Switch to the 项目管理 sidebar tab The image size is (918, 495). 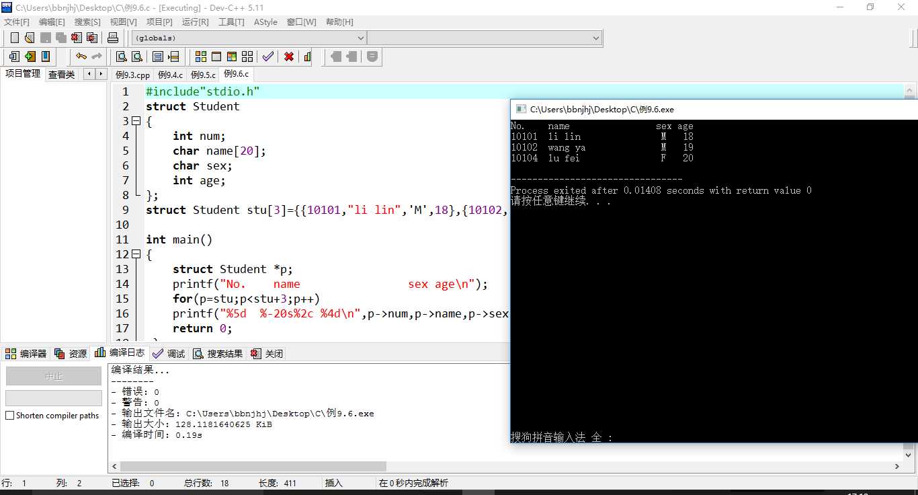coord(23,73)
